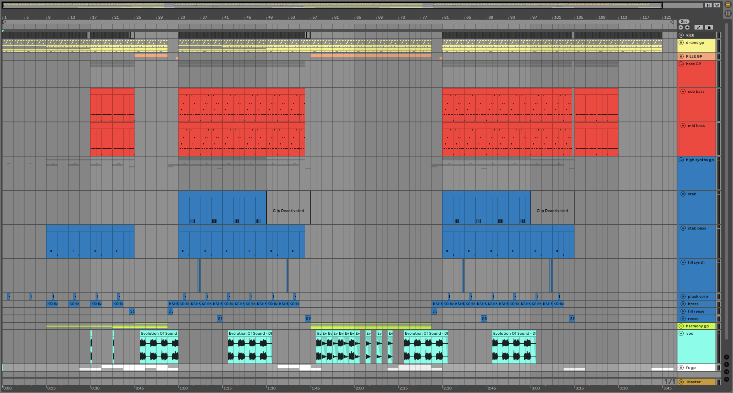Select first Clip Deactivated clip on stab track
The height and width of the screenshot is (393, 733).
(288, 207)
